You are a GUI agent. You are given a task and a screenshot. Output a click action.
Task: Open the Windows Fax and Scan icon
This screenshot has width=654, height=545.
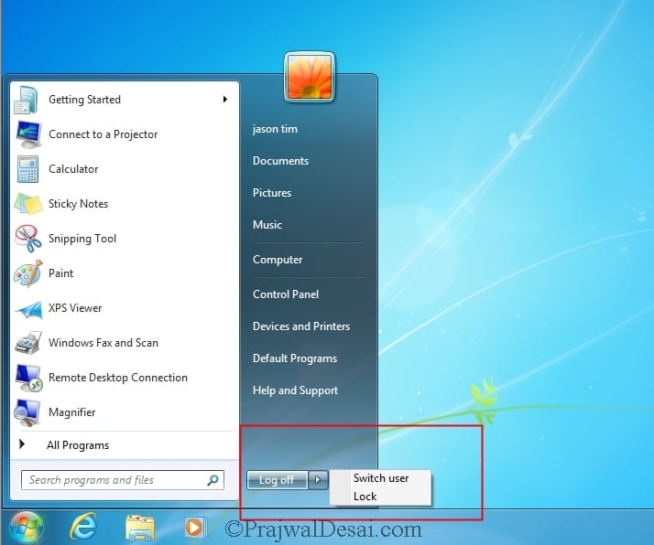pyautogui.click(x=28, y=343)
